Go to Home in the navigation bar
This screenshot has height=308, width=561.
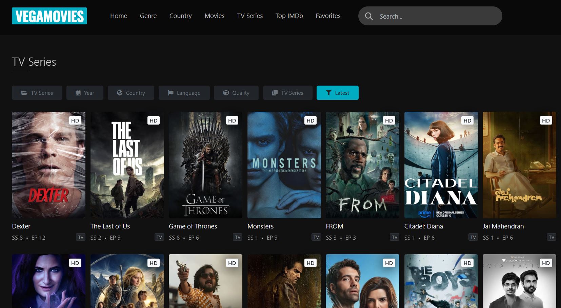[x=119, y=16]
